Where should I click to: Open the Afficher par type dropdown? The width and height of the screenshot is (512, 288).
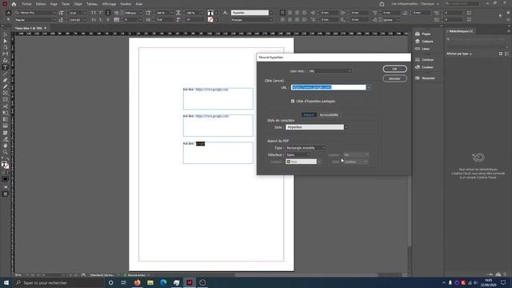pyautogui.click(x=459, y=54)
